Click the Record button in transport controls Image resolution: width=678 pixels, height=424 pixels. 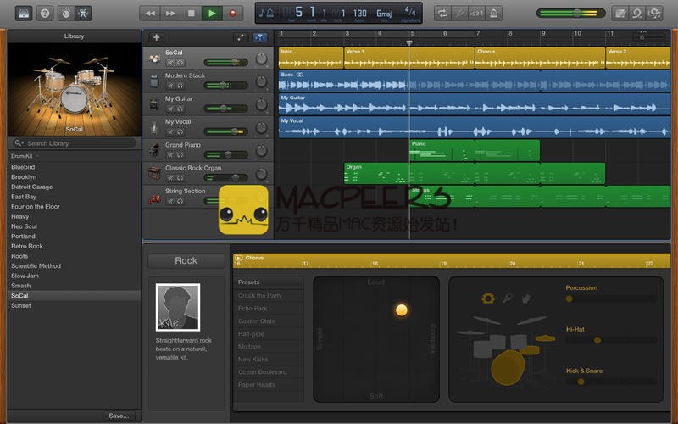[x=231, y=13]
